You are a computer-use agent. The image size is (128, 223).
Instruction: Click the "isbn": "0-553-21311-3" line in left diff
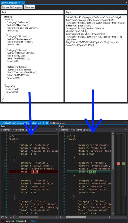click(35, 189)
